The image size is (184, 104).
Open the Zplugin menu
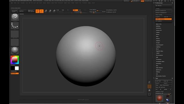(89, 3)
